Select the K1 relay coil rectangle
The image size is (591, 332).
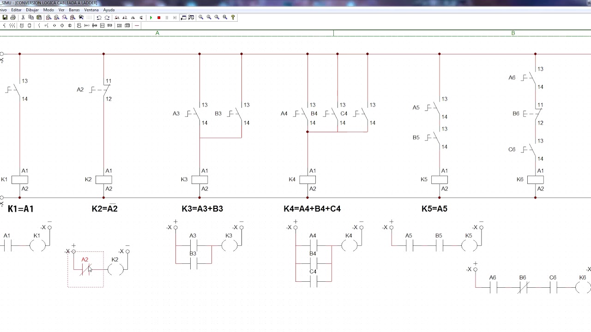coord(19,180)
